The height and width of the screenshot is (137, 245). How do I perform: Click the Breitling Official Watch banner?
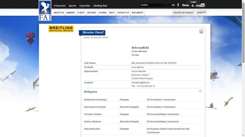[x=61, y=29]
